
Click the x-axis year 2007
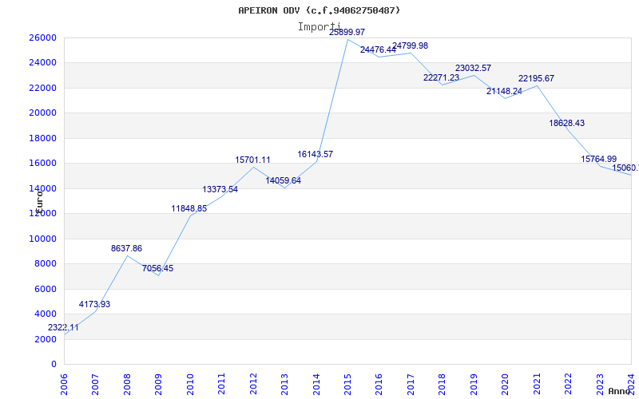pyautogui.click(x=95, y=383)
